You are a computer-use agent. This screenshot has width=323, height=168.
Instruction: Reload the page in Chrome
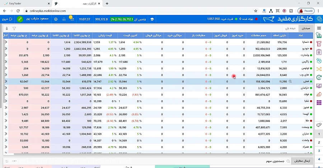point(18,11)
